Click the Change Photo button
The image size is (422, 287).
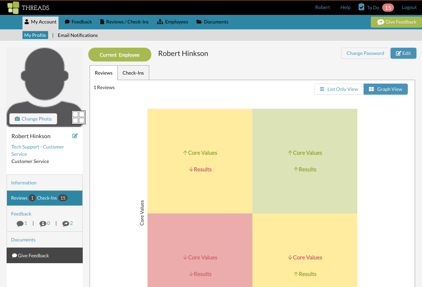pos(33,119)
